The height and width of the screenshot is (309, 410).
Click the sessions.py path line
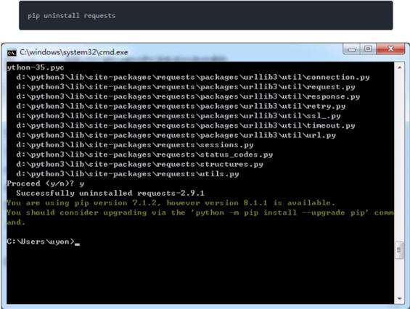135,145
